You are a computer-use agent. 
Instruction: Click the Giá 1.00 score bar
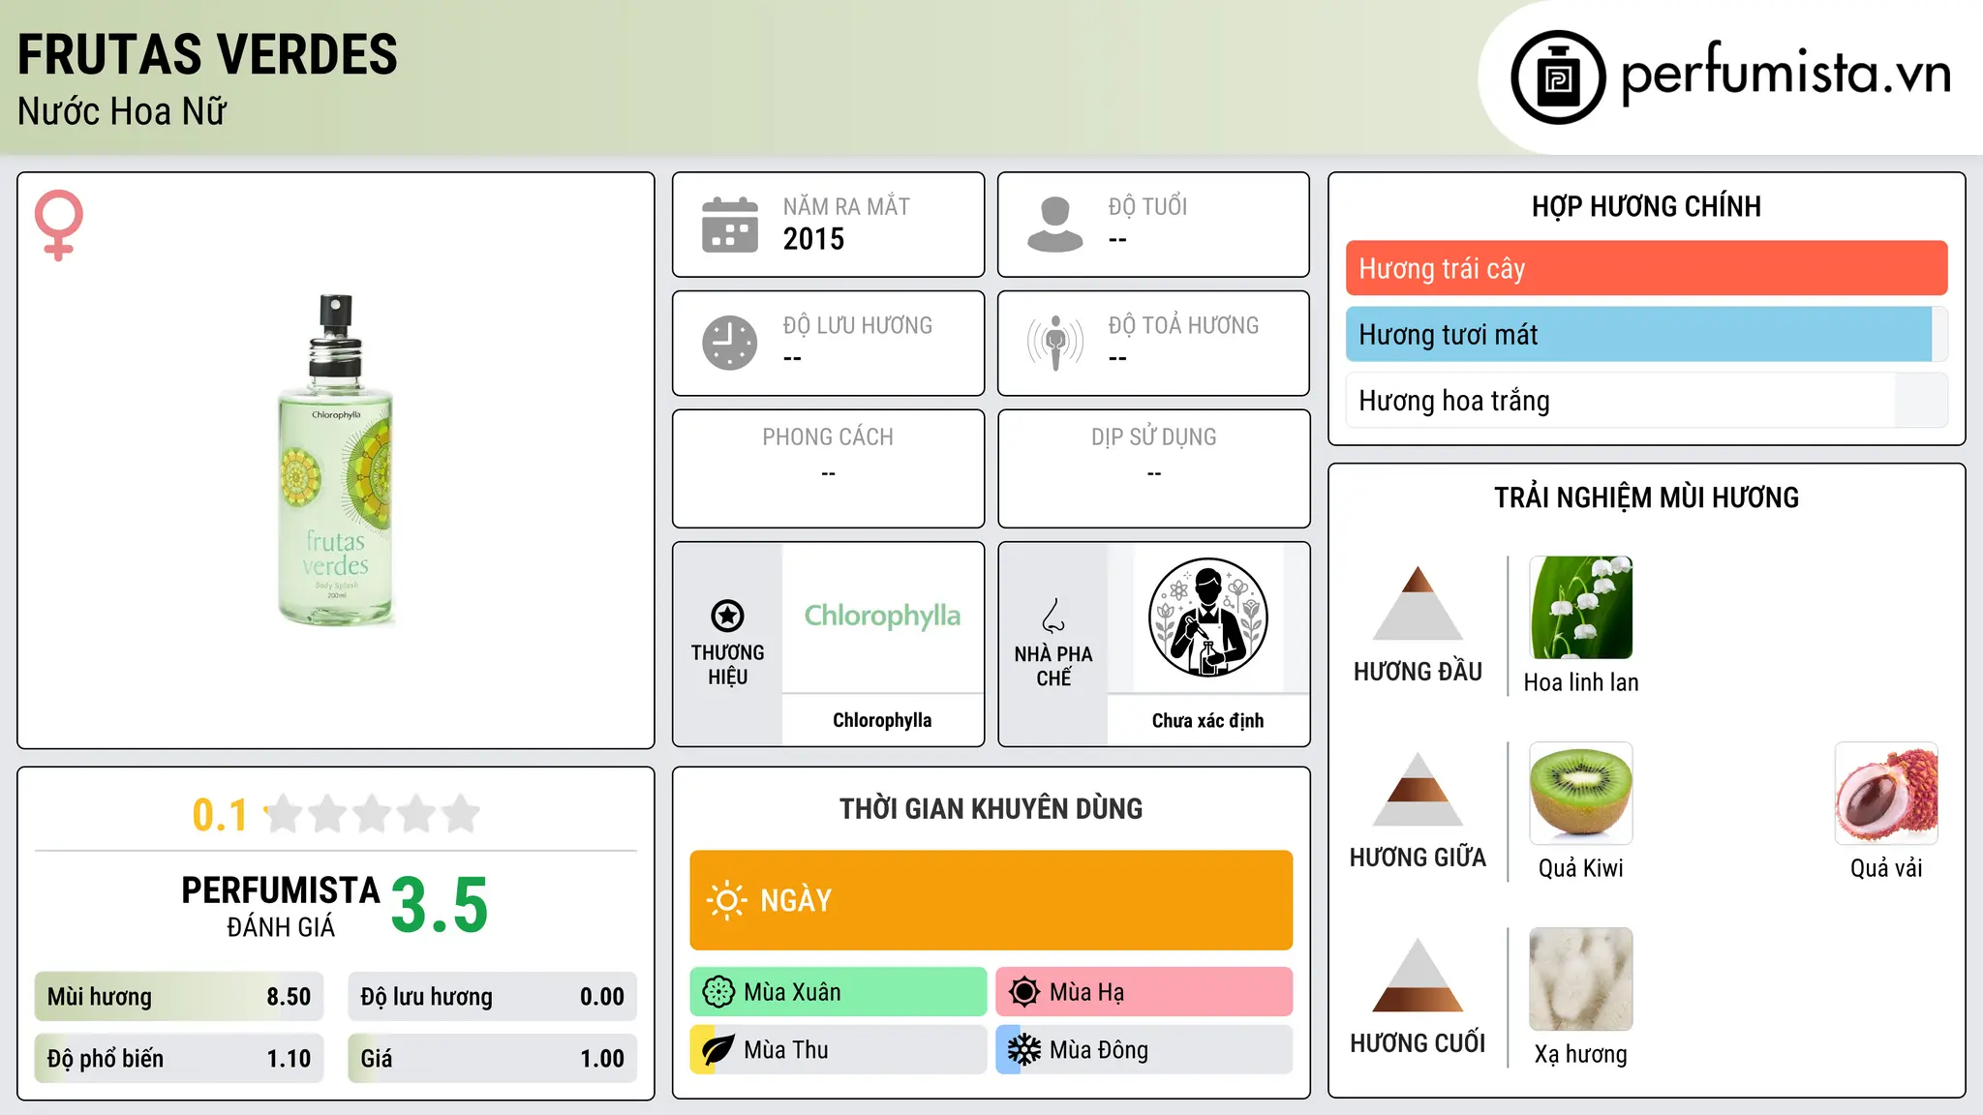[492, 1059]
